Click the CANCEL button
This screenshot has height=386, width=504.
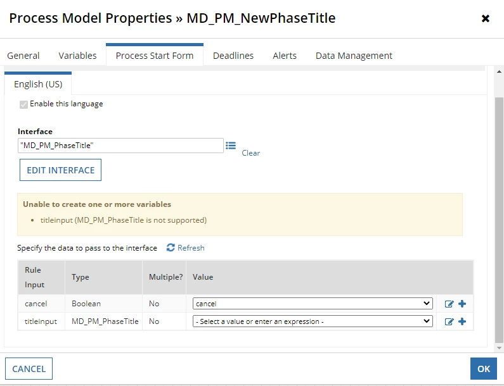pos(29,369)
